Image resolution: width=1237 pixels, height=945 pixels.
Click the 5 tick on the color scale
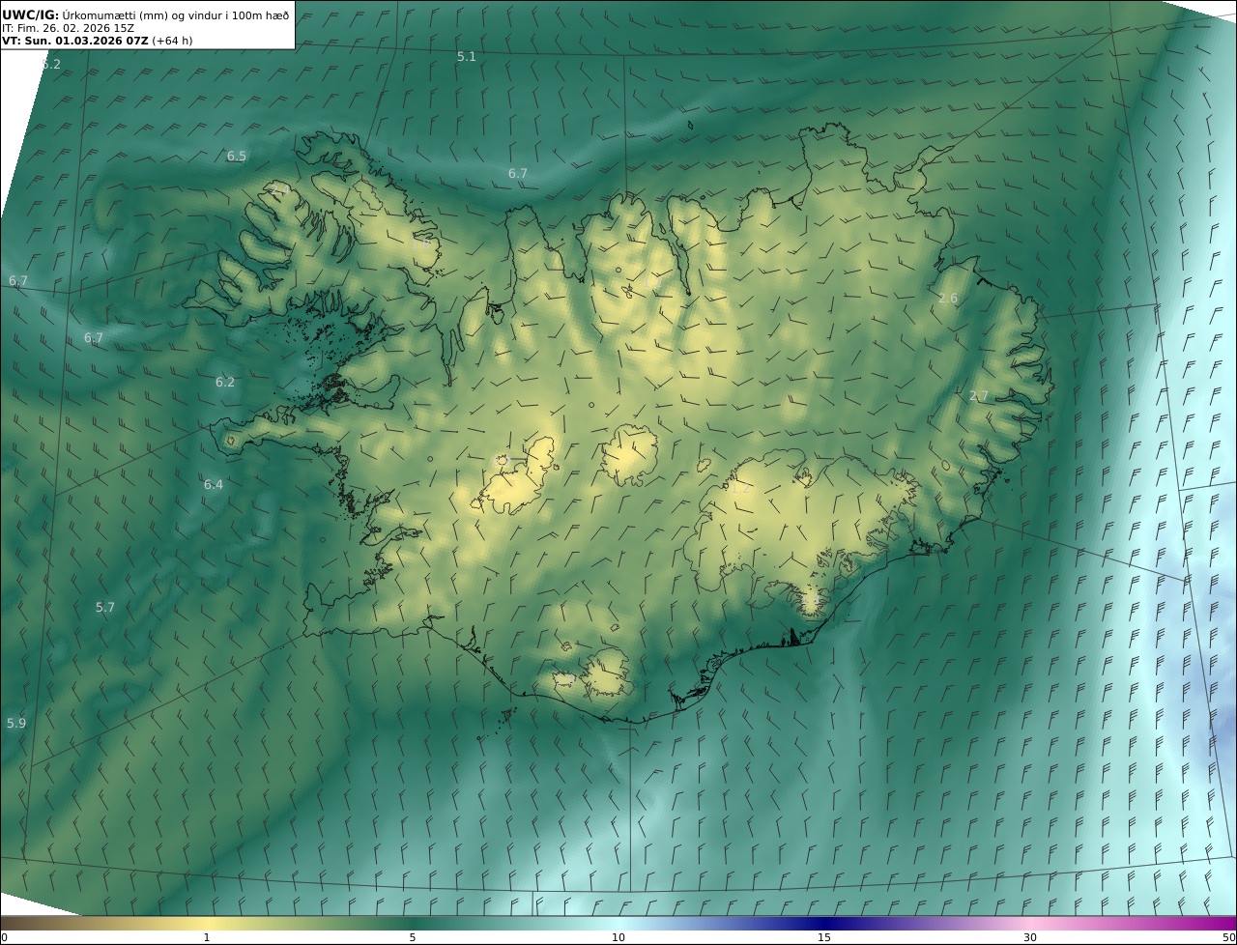413,937
